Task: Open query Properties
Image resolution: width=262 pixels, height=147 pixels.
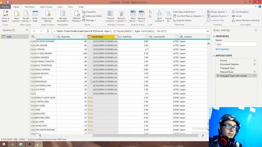Action: tap(89, 12)
